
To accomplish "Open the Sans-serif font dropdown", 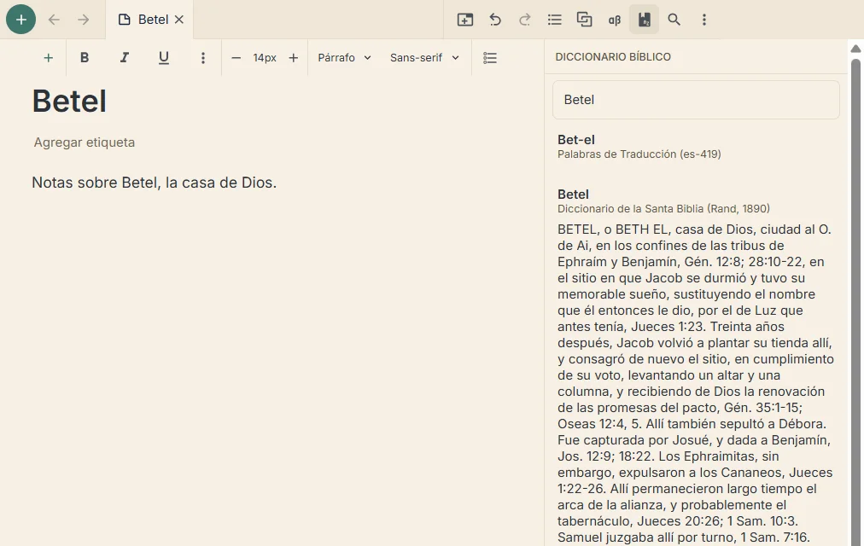I will (424, 58).
